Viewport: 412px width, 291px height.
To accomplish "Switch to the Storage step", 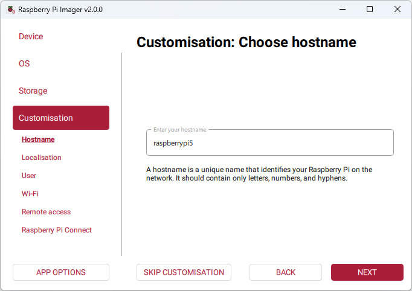I will point(33,91).
